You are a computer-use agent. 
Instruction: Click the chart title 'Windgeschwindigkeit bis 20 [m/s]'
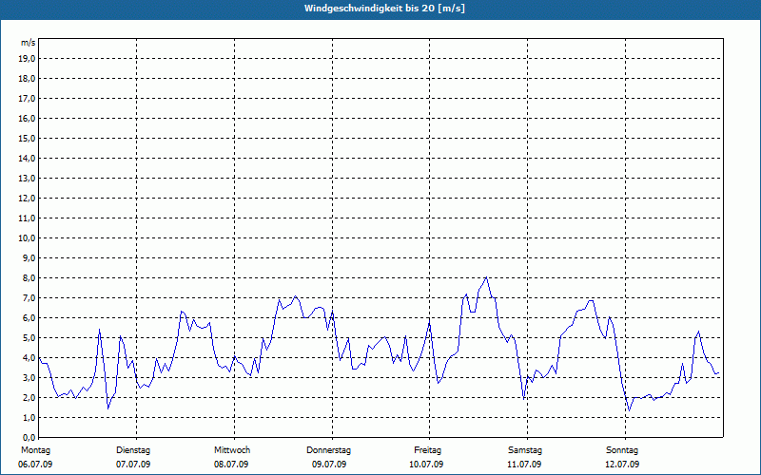click(x=384, y=9)
